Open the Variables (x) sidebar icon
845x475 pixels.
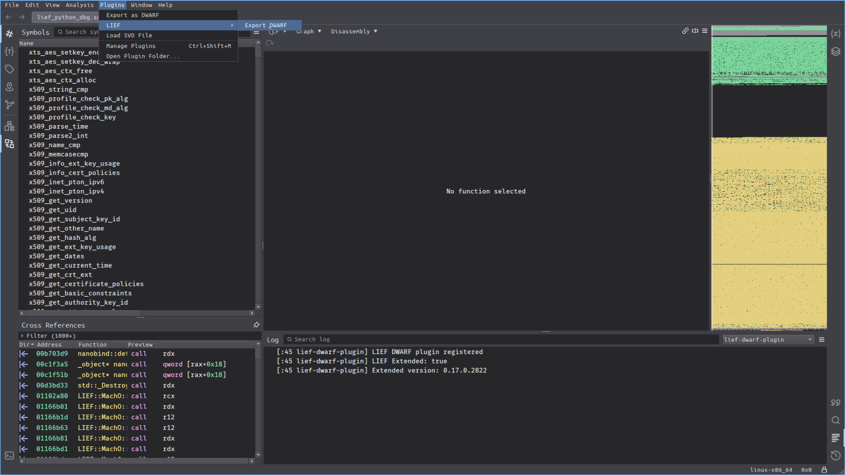836,33
